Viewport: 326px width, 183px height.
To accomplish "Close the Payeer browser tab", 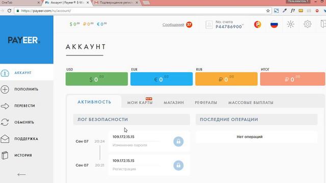I will (88, 3).
